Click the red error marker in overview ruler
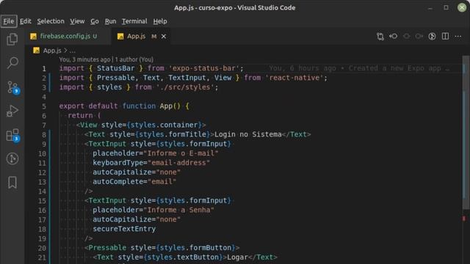 pos(464,219)
